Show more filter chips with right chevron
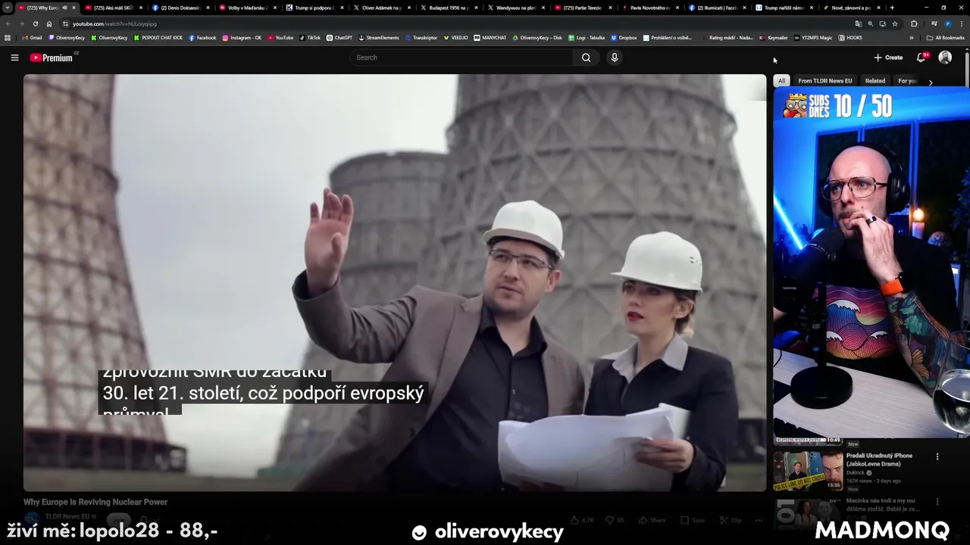This screenshot has height=545, width=970. (x=931, y=82)
